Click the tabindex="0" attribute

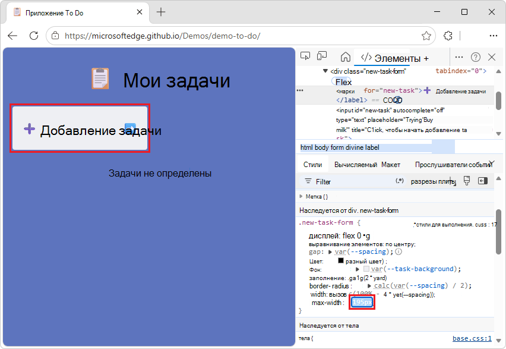click(x=458, y=71)
